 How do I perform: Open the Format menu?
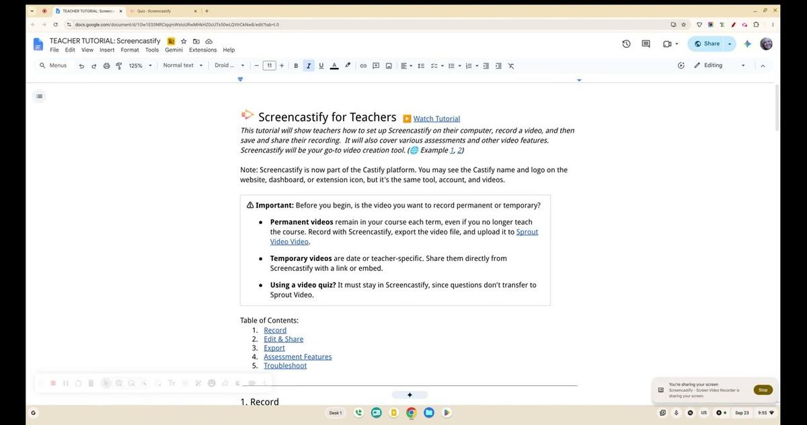point(130,50)
